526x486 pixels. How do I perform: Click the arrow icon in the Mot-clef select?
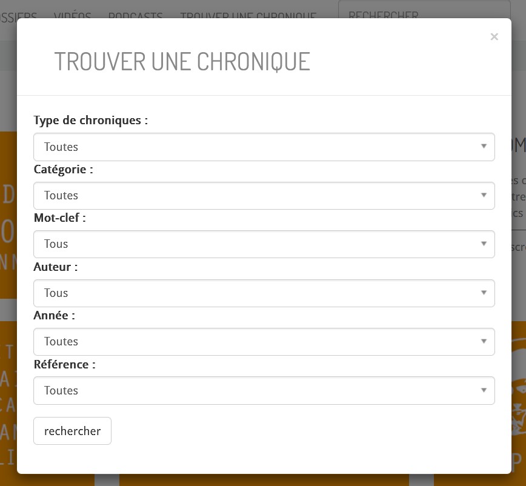click(x=484, y=244)
